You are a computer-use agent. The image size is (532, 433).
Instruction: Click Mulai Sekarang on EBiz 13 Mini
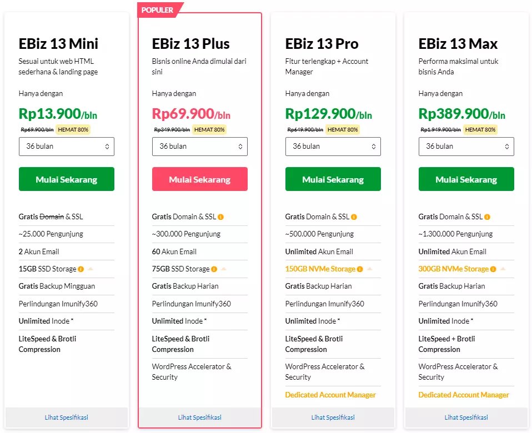pos(66,179)
